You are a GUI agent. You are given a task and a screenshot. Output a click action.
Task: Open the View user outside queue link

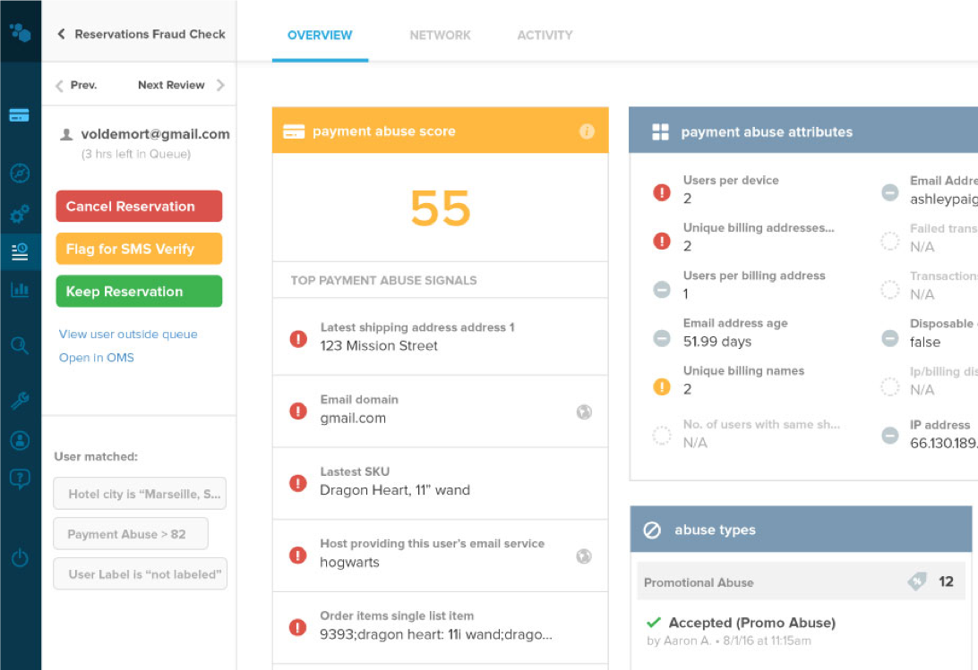click(x=128, y=334)
